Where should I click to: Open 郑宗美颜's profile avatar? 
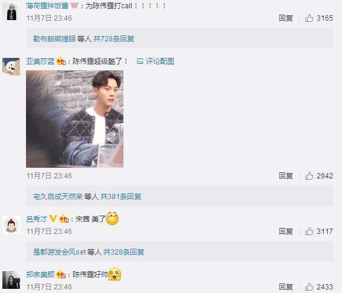coord(11,280)
